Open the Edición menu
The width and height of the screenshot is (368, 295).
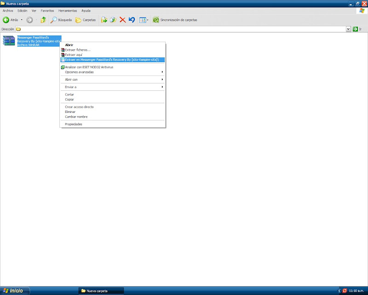tap(22, 11)
